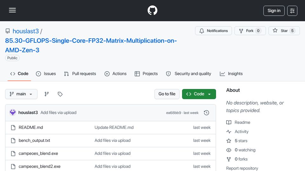This screenshot has width=305, height=171.
Task: Click the Notifications bell button
Action: tap(213, 31)
